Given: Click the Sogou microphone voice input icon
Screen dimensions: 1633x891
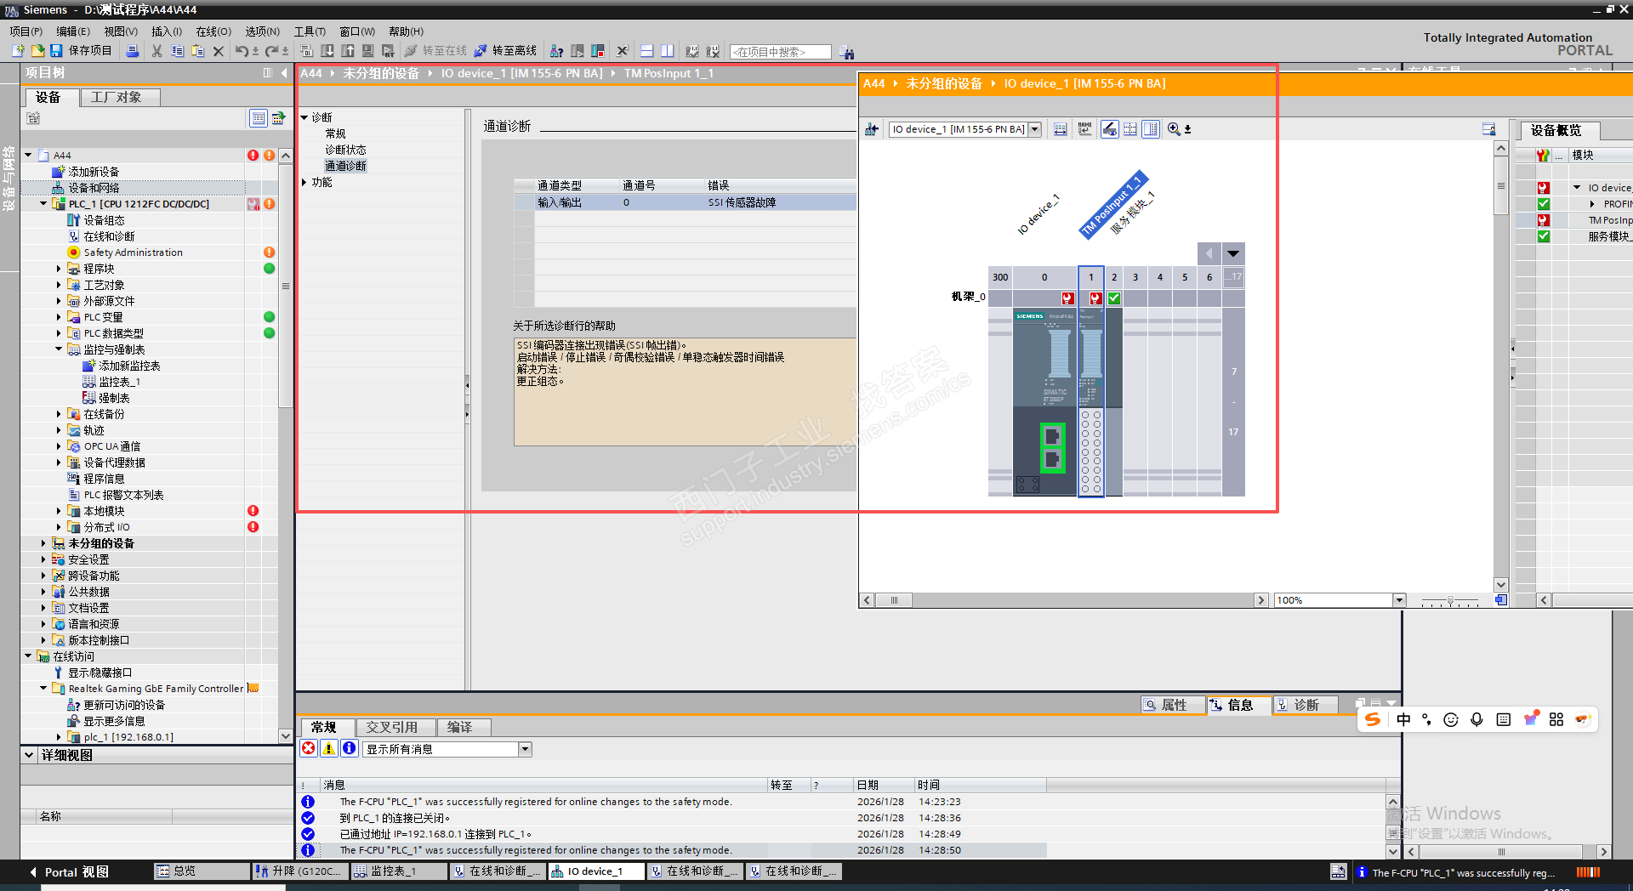Looking at the screenshot, I should click(x=1477, y=719).
